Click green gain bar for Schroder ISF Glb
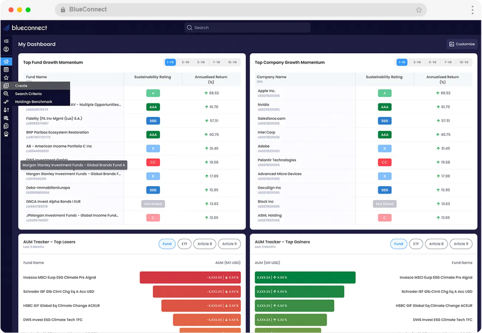The width and height of the screenshot is (482, 333). (299, 292)
